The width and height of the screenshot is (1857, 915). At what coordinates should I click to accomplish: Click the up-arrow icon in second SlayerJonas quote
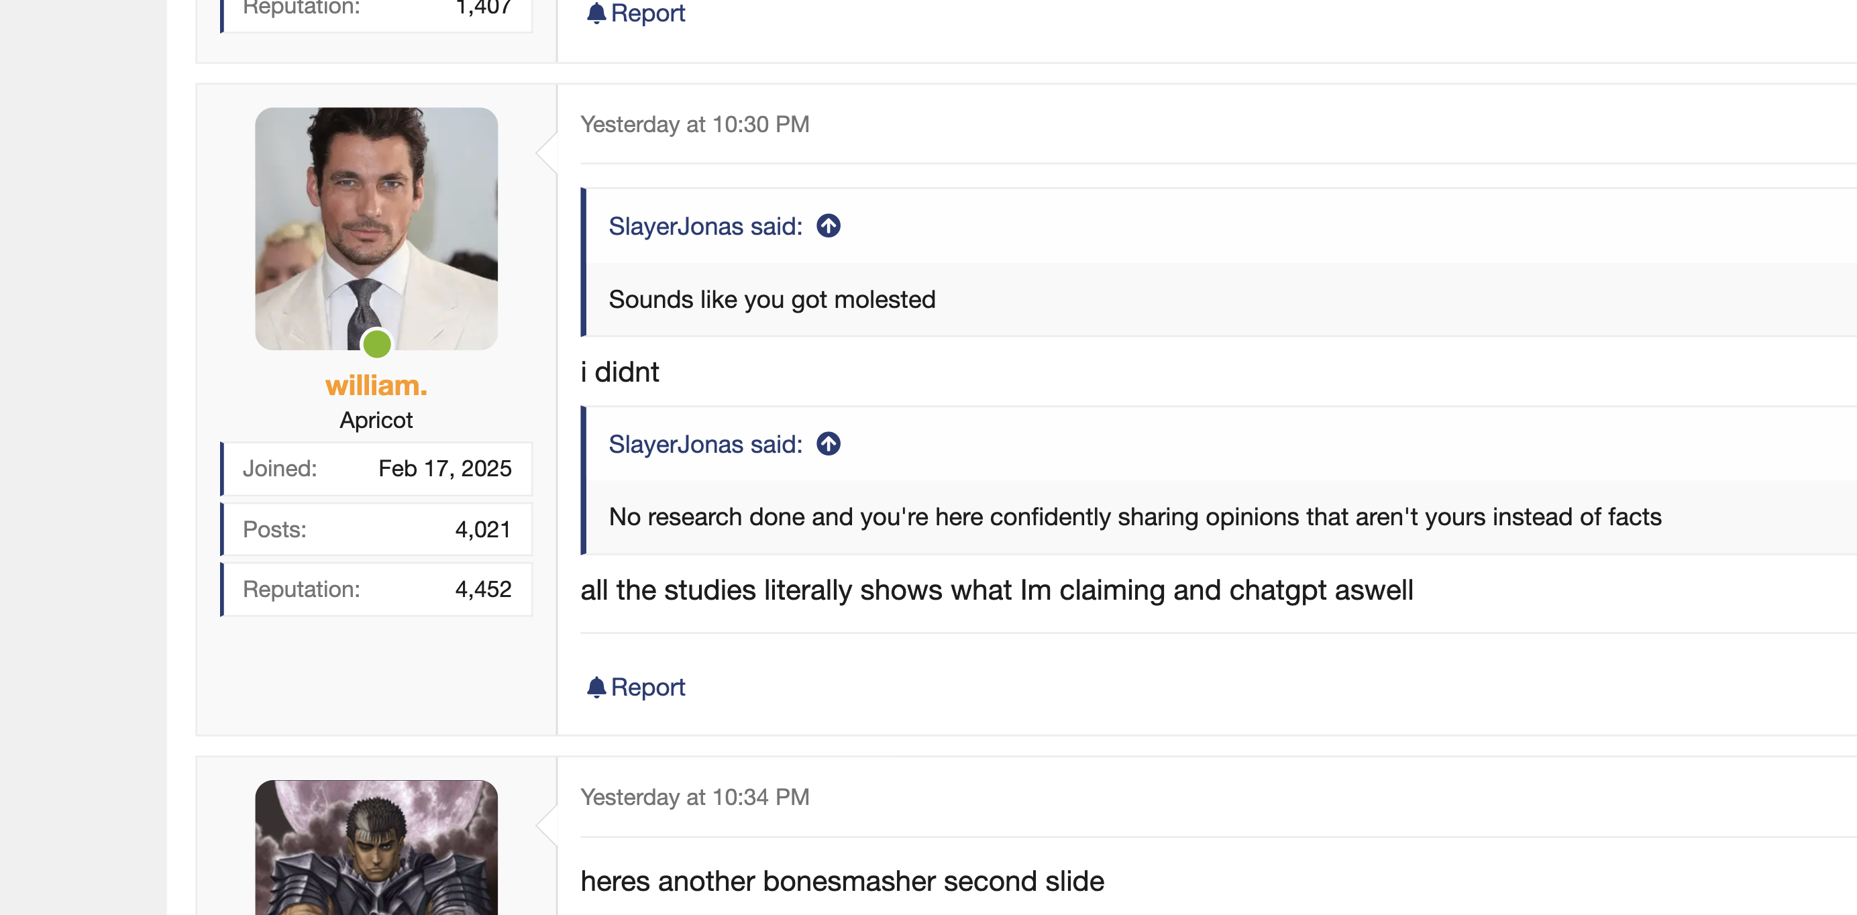(x=829, y=444)
